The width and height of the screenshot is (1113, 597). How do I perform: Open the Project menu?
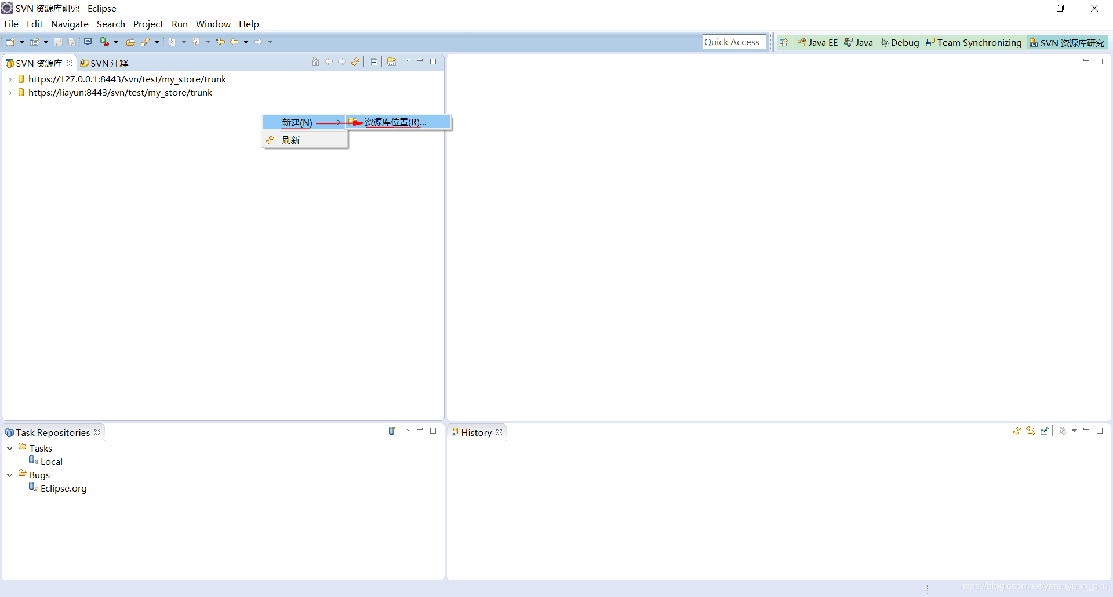148,24
